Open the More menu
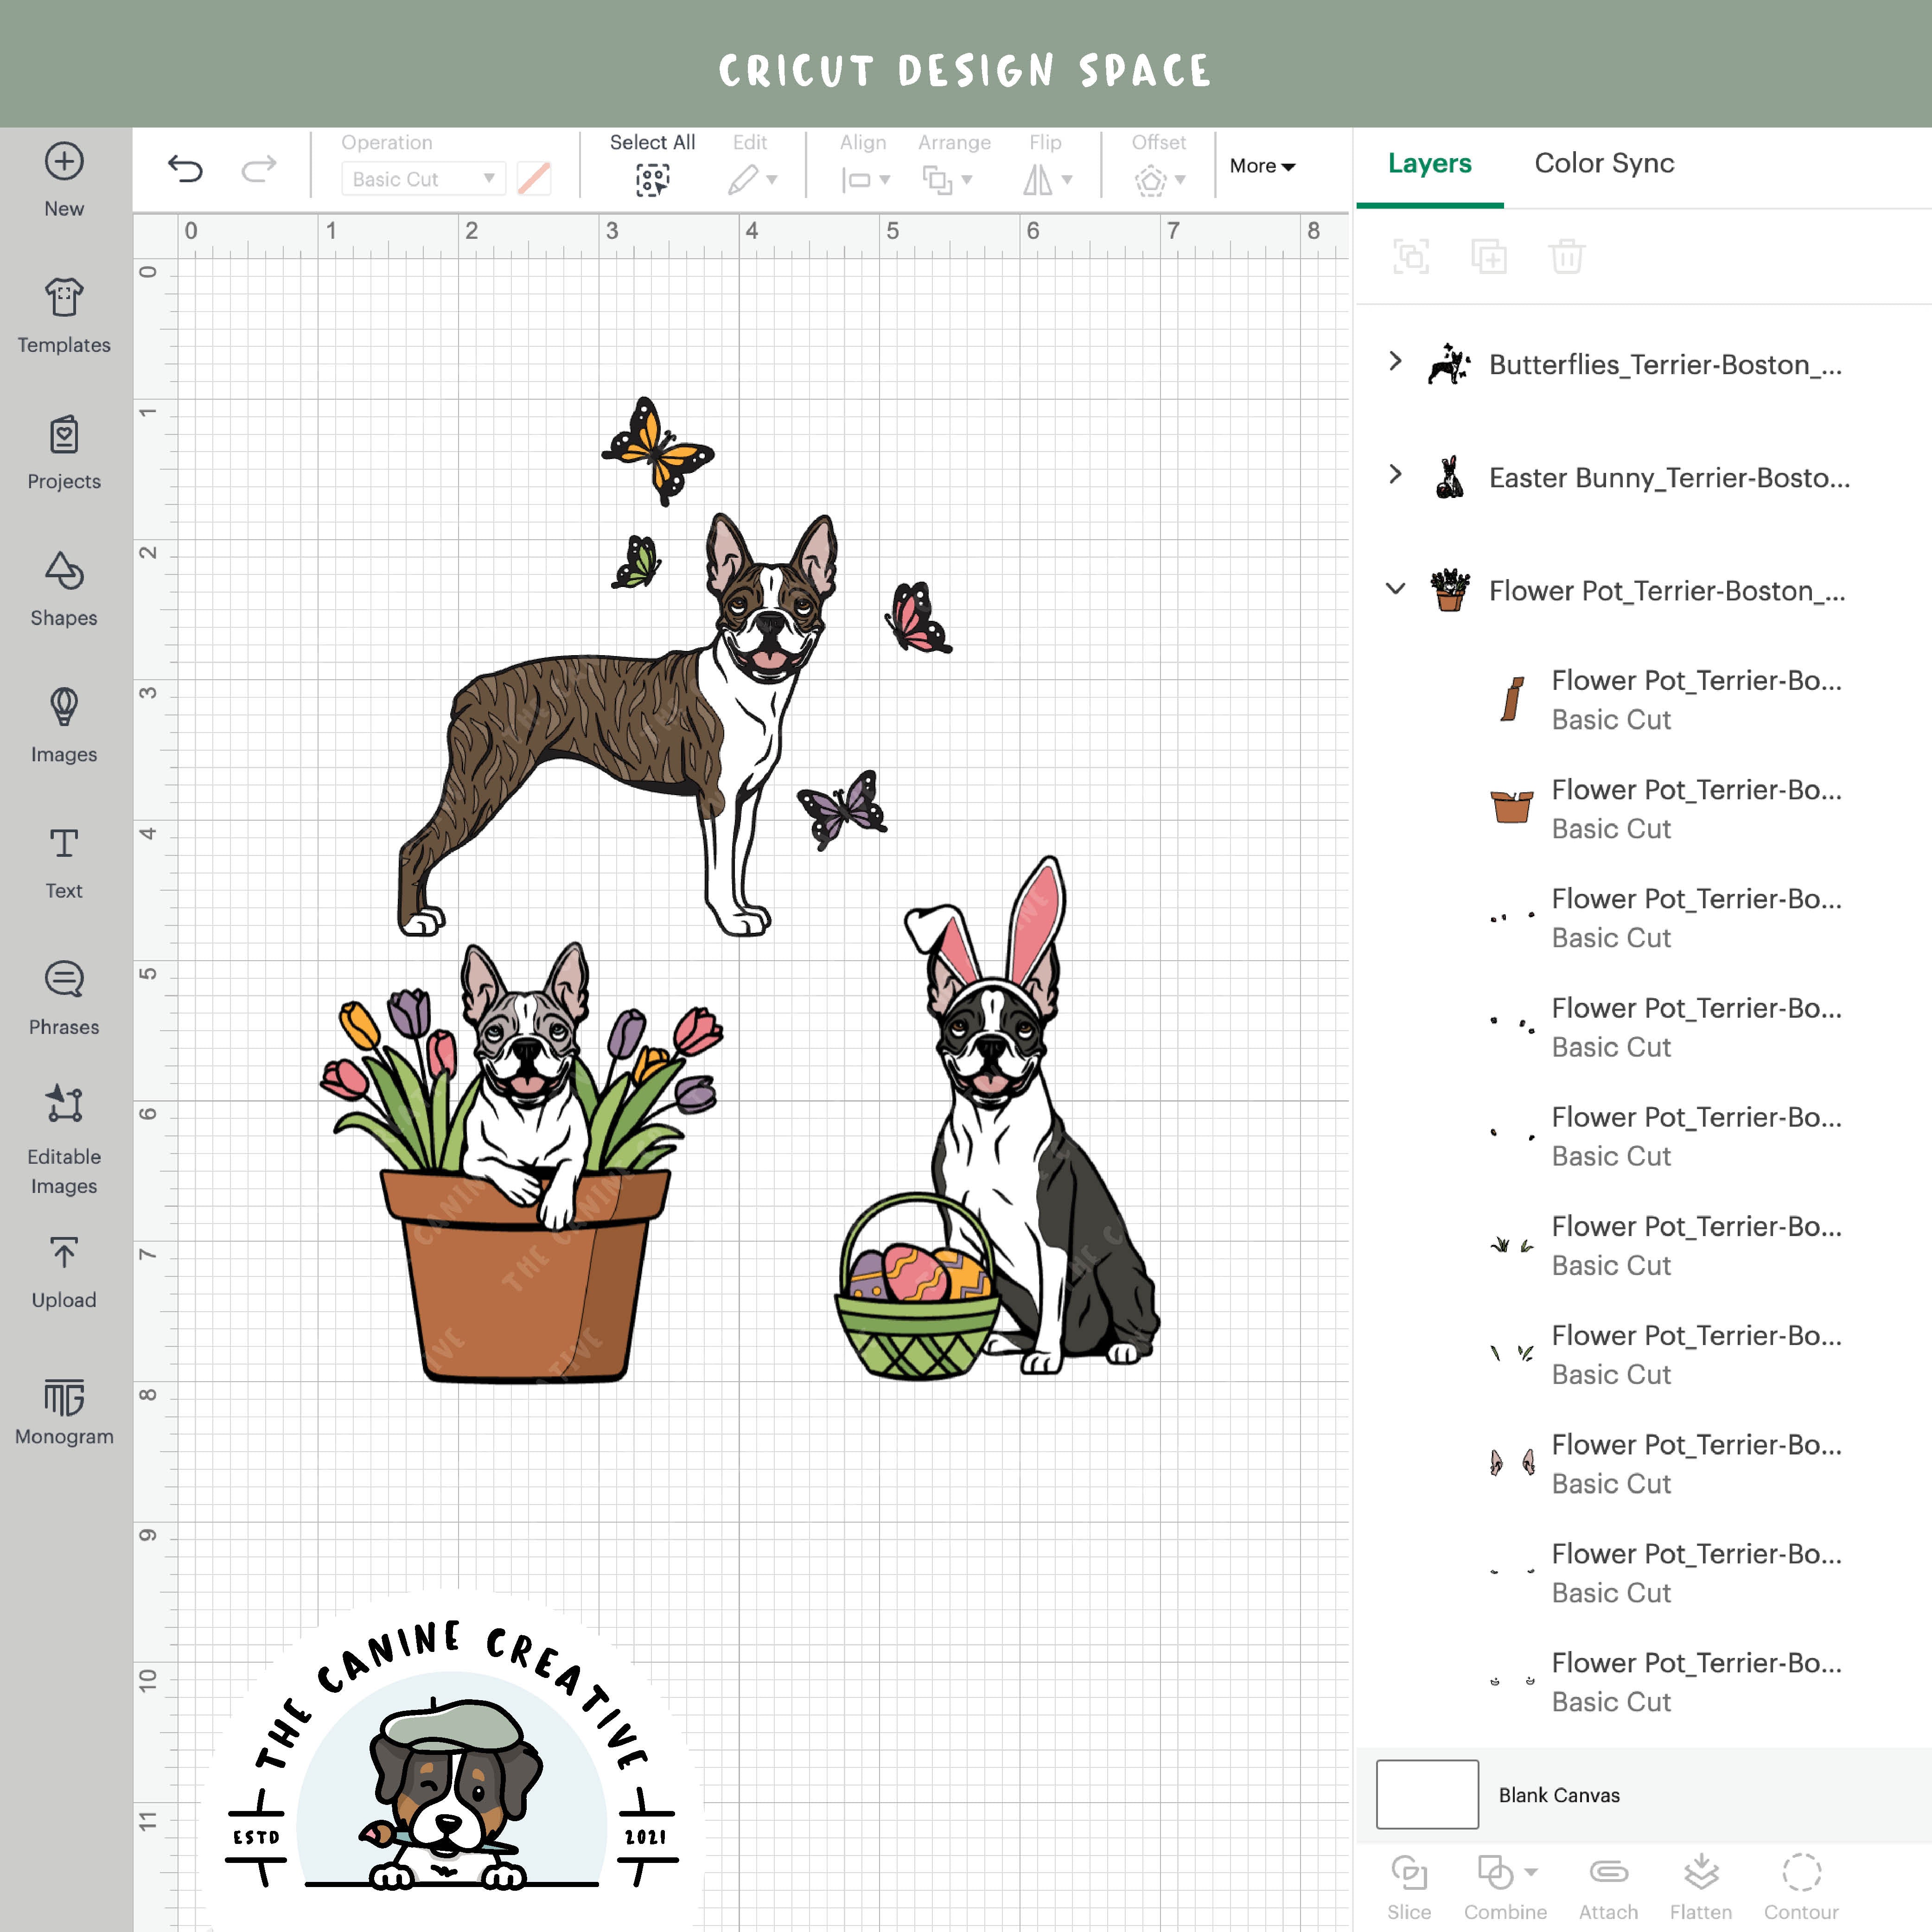 coord(1261,166)
